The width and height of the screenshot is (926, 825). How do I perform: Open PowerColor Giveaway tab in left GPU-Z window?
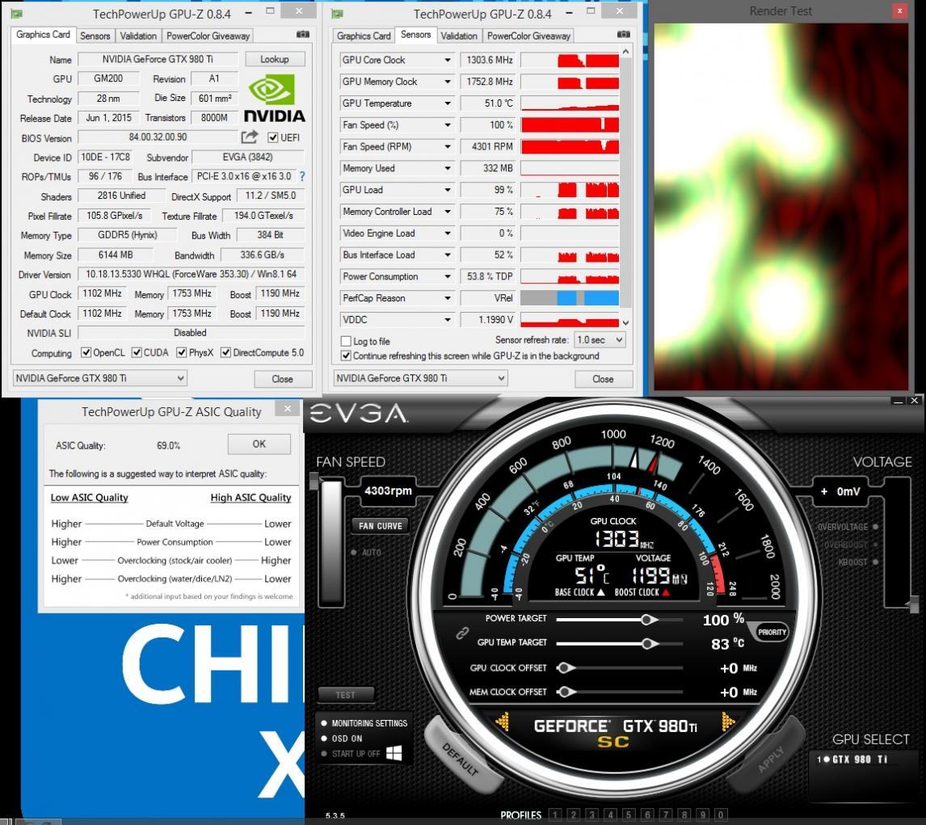[208, 36]
